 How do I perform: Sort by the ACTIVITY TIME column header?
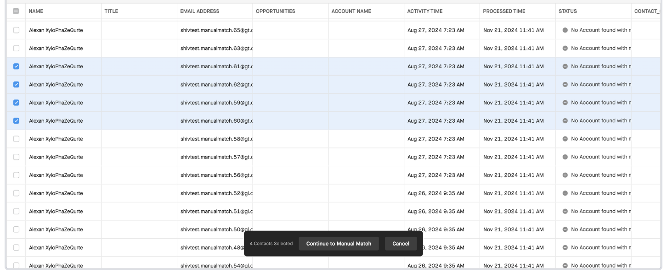click(x=425, y=11)
